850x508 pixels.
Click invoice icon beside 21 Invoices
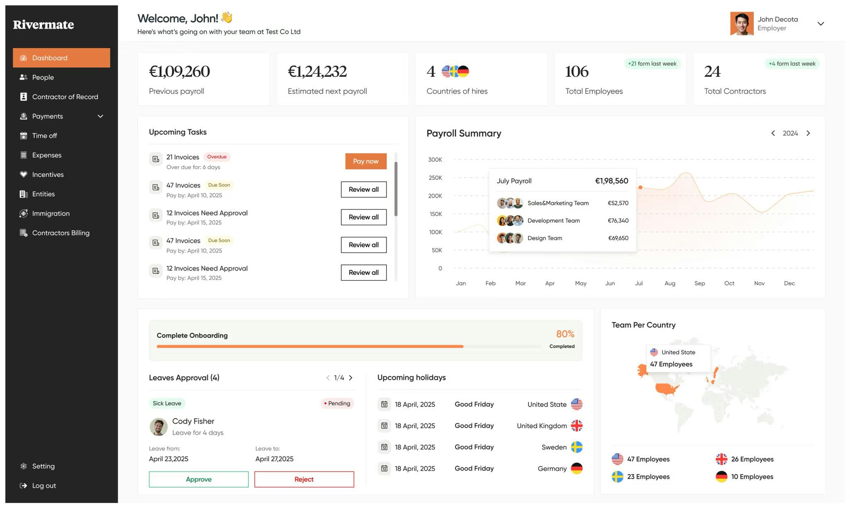(156, 159)
